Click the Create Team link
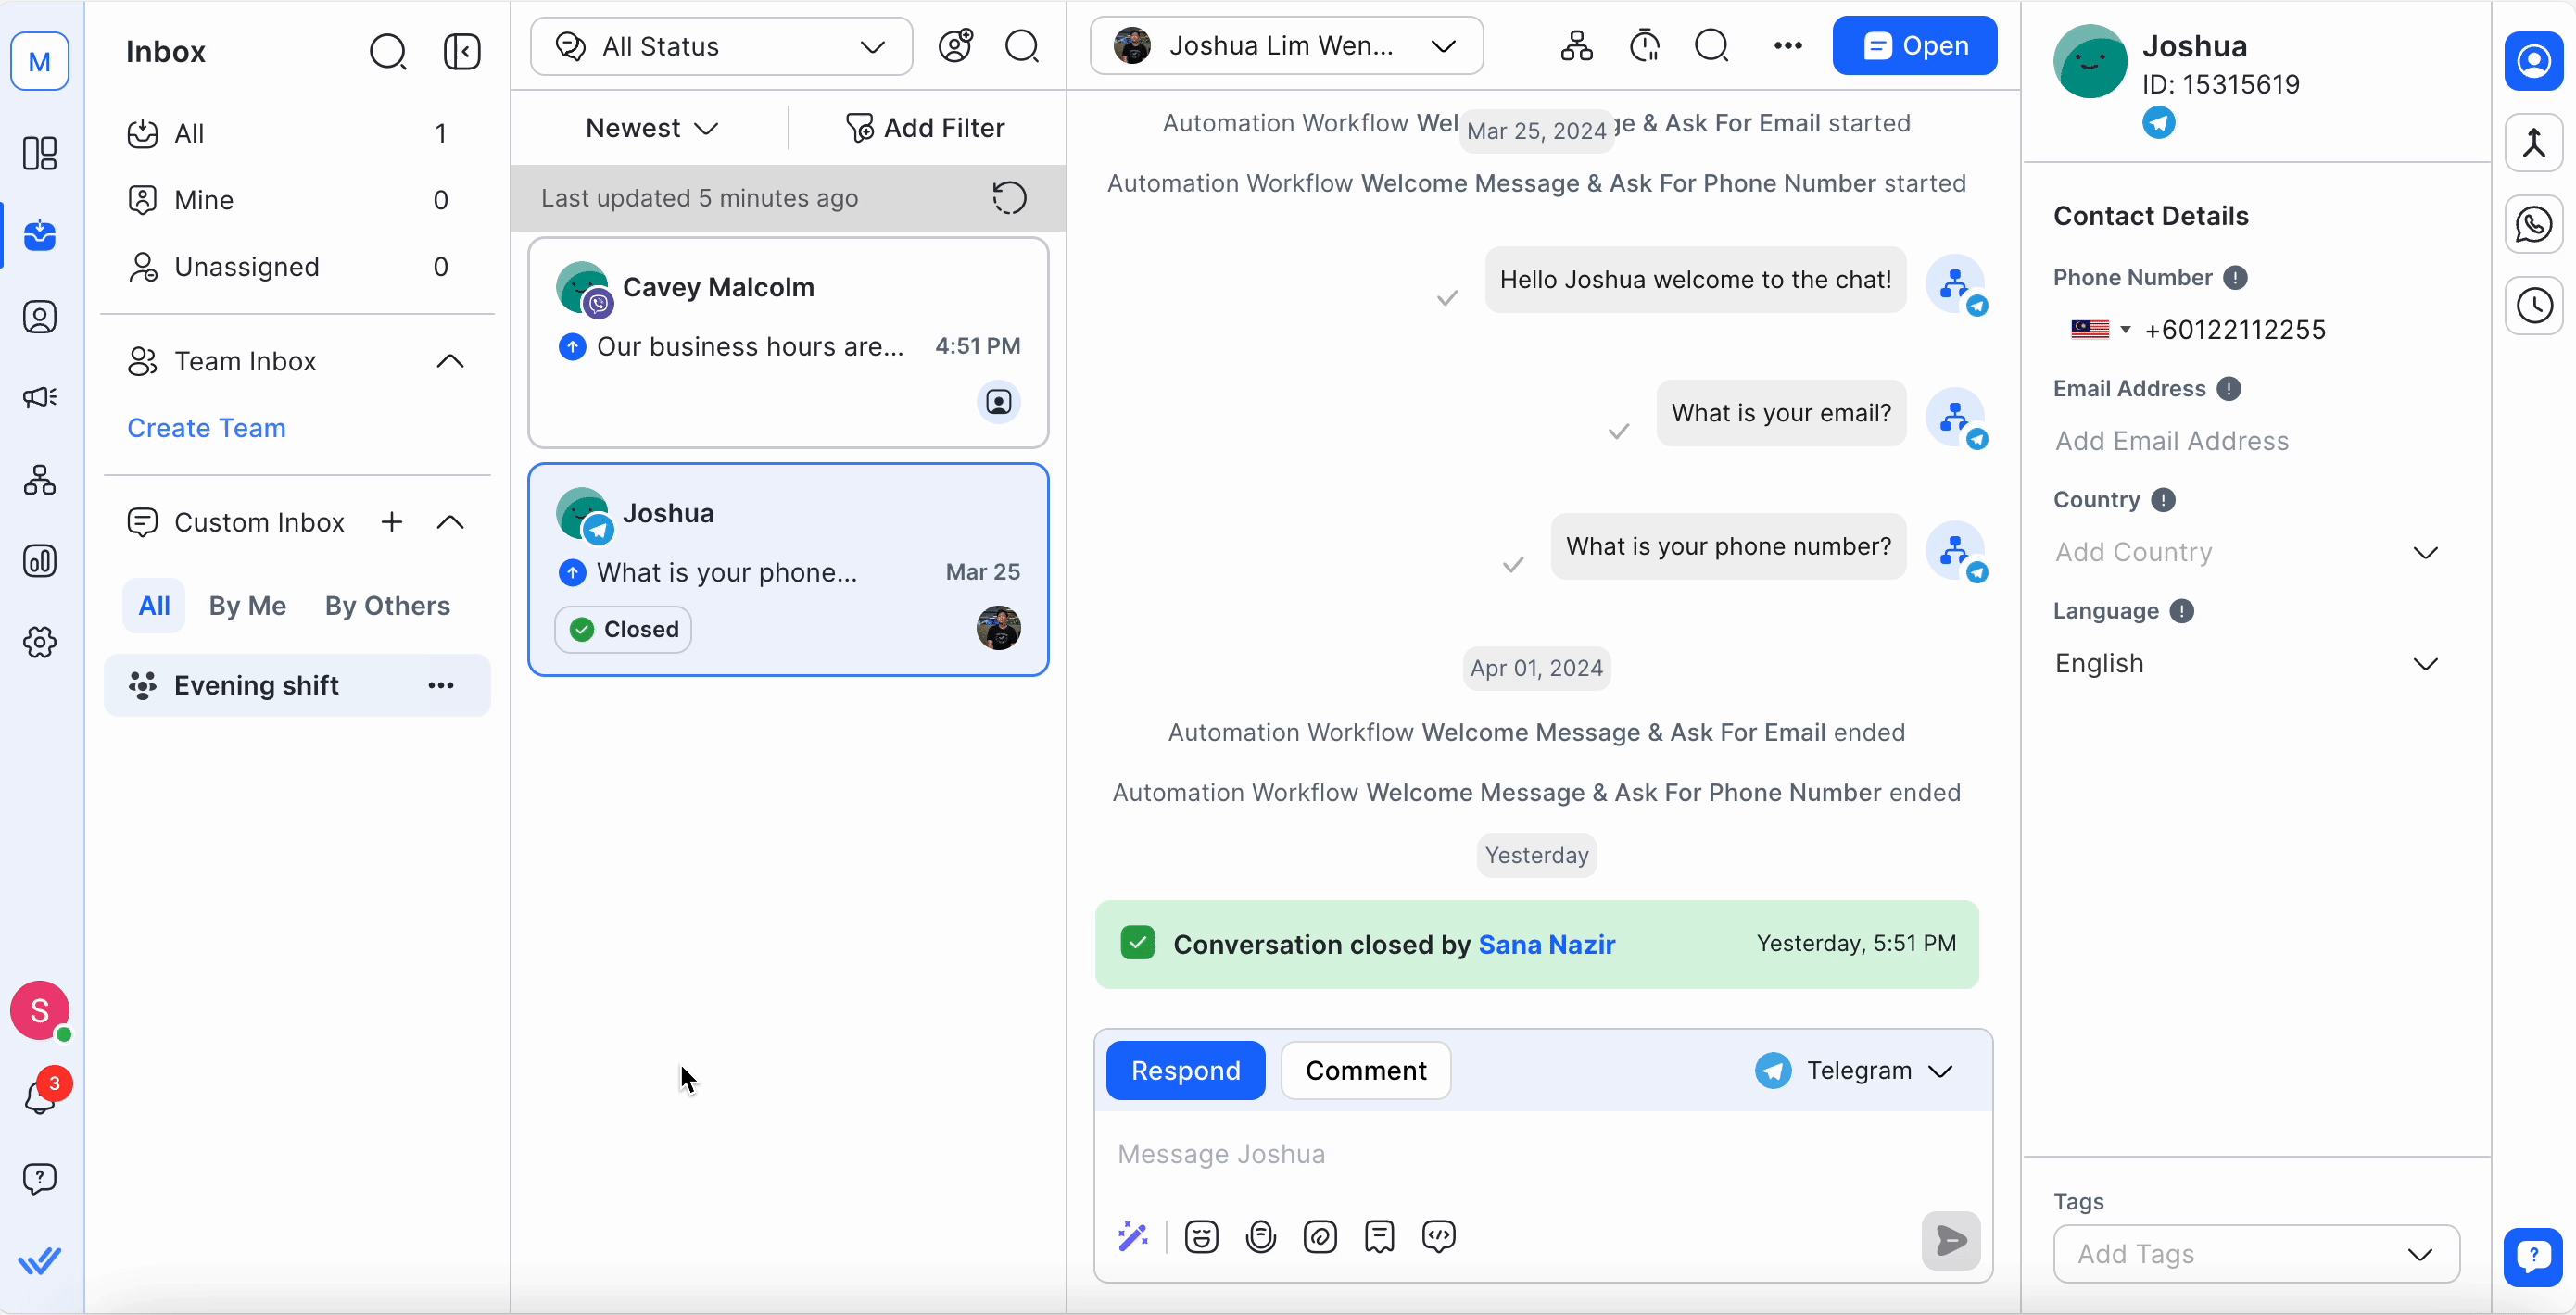Screen dimensions: 2576x1315 [206, 429]
